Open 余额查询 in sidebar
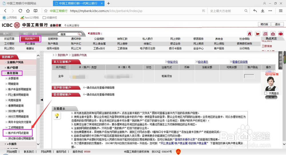The image size is (286, 155). (13, 78)
